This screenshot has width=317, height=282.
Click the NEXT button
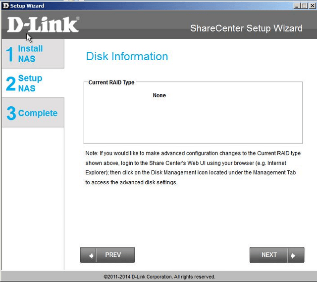click(x=277, y=255)
